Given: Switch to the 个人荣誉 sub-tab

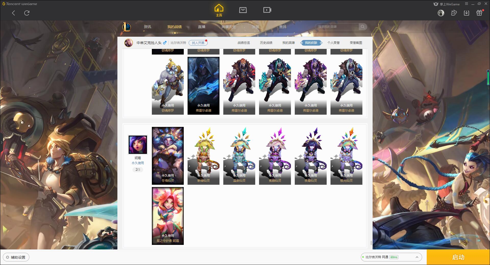Looking at the screenshot, I should 334,43.
